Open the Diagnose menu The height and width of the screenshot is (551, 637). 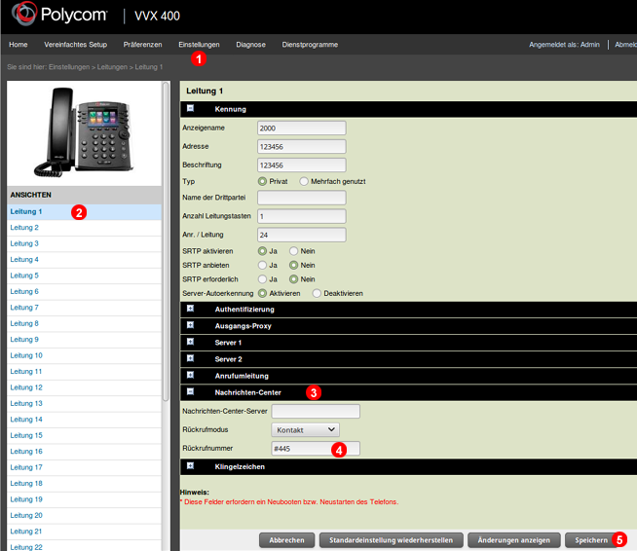click(250, 45)
